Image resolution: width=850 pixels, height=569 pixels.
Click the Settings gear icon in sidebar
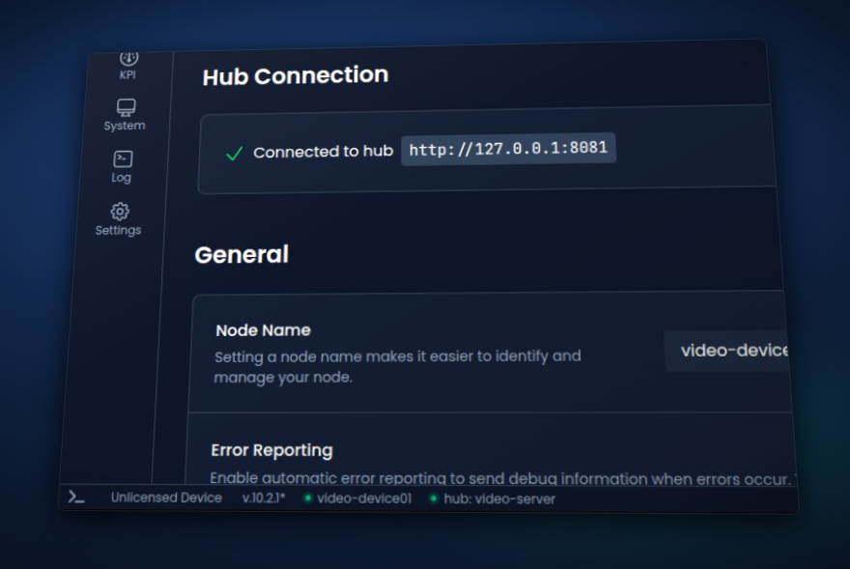pos(119,211)
